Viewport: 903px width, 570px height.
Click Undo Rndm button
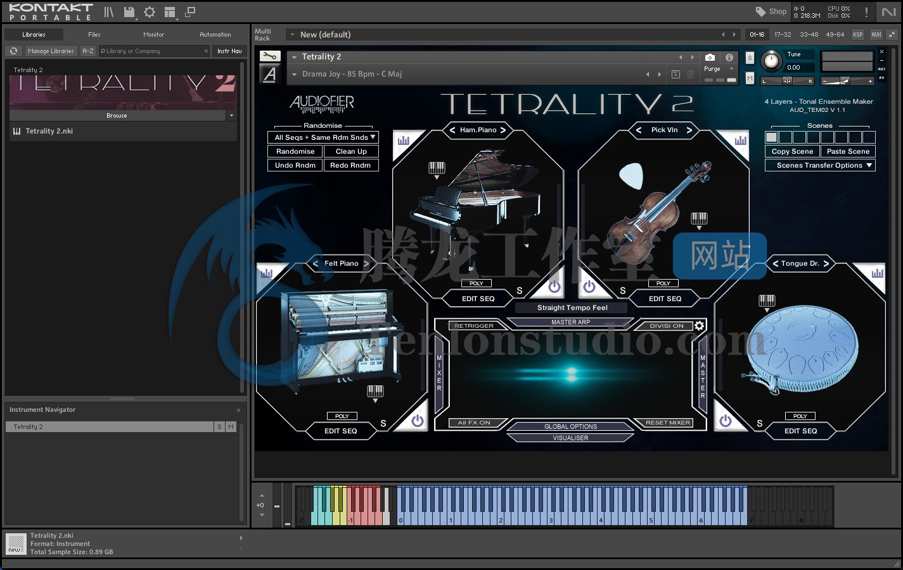pyautogui.click(x=295, y=165)
